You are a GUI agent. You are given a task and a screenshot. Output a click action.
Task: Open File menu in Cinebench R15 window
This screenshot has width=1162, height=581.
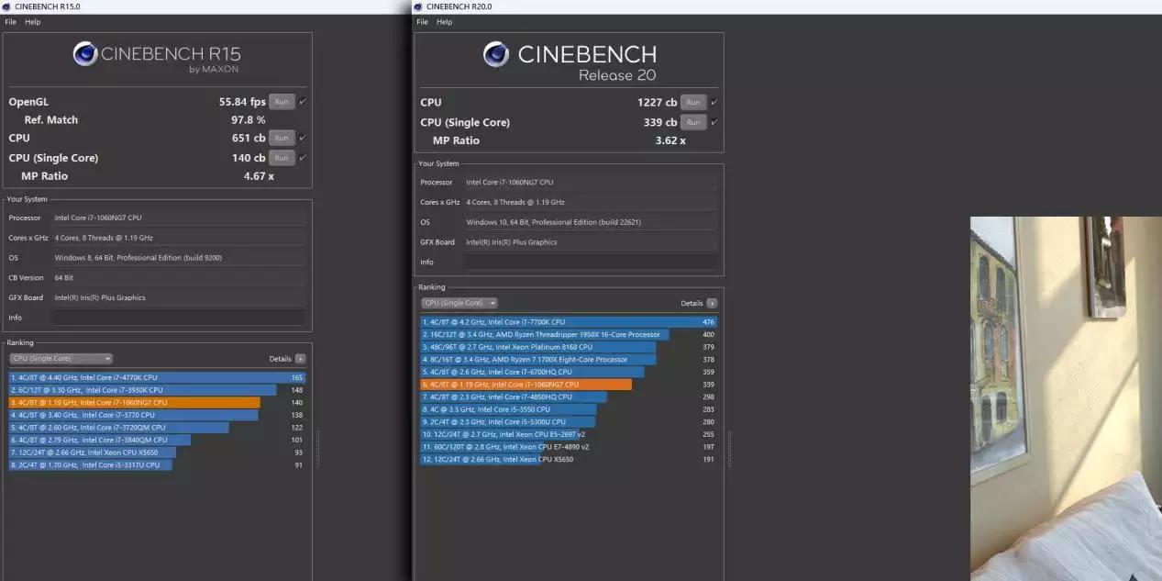[x=11, y=21]
